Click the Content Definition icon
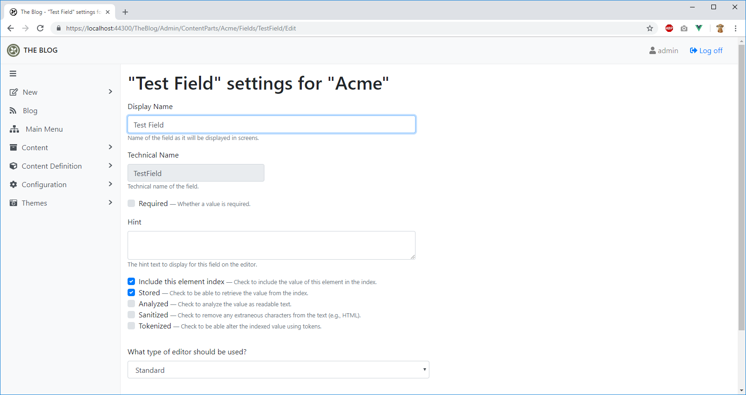Screen dimensions: 746x395 13,165
